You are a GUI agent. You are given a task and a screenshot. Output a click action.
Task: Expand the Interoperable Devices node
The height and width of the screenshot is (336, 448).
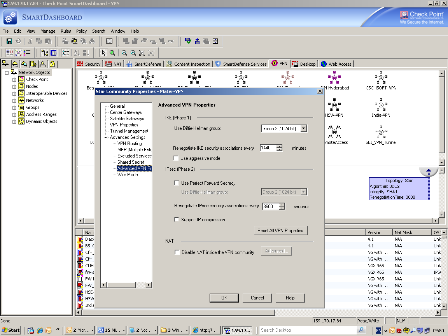click(x=14, y=94)
